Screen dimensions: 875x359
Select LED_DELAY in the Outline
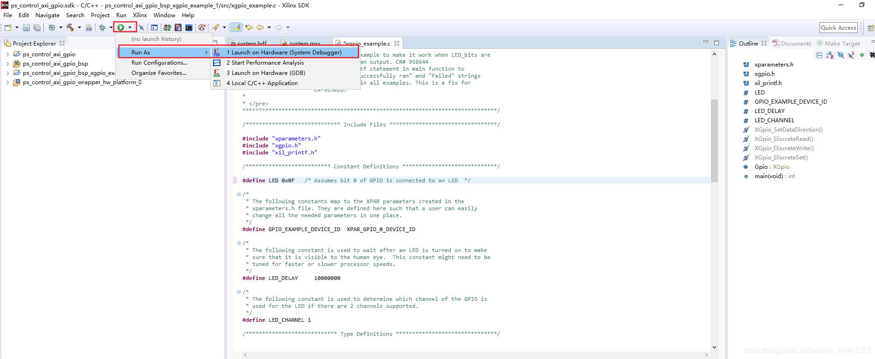pyautogui.click(x=769, y=111)
